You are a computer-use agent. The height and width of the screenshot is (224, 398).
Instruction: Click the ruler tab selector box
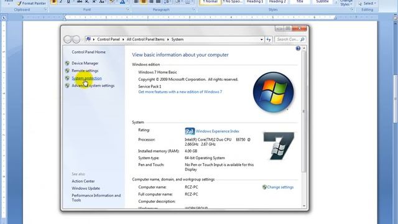(4, 17)
